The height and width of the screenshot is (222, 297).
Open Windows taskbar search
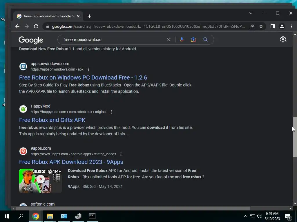[21, 216]
